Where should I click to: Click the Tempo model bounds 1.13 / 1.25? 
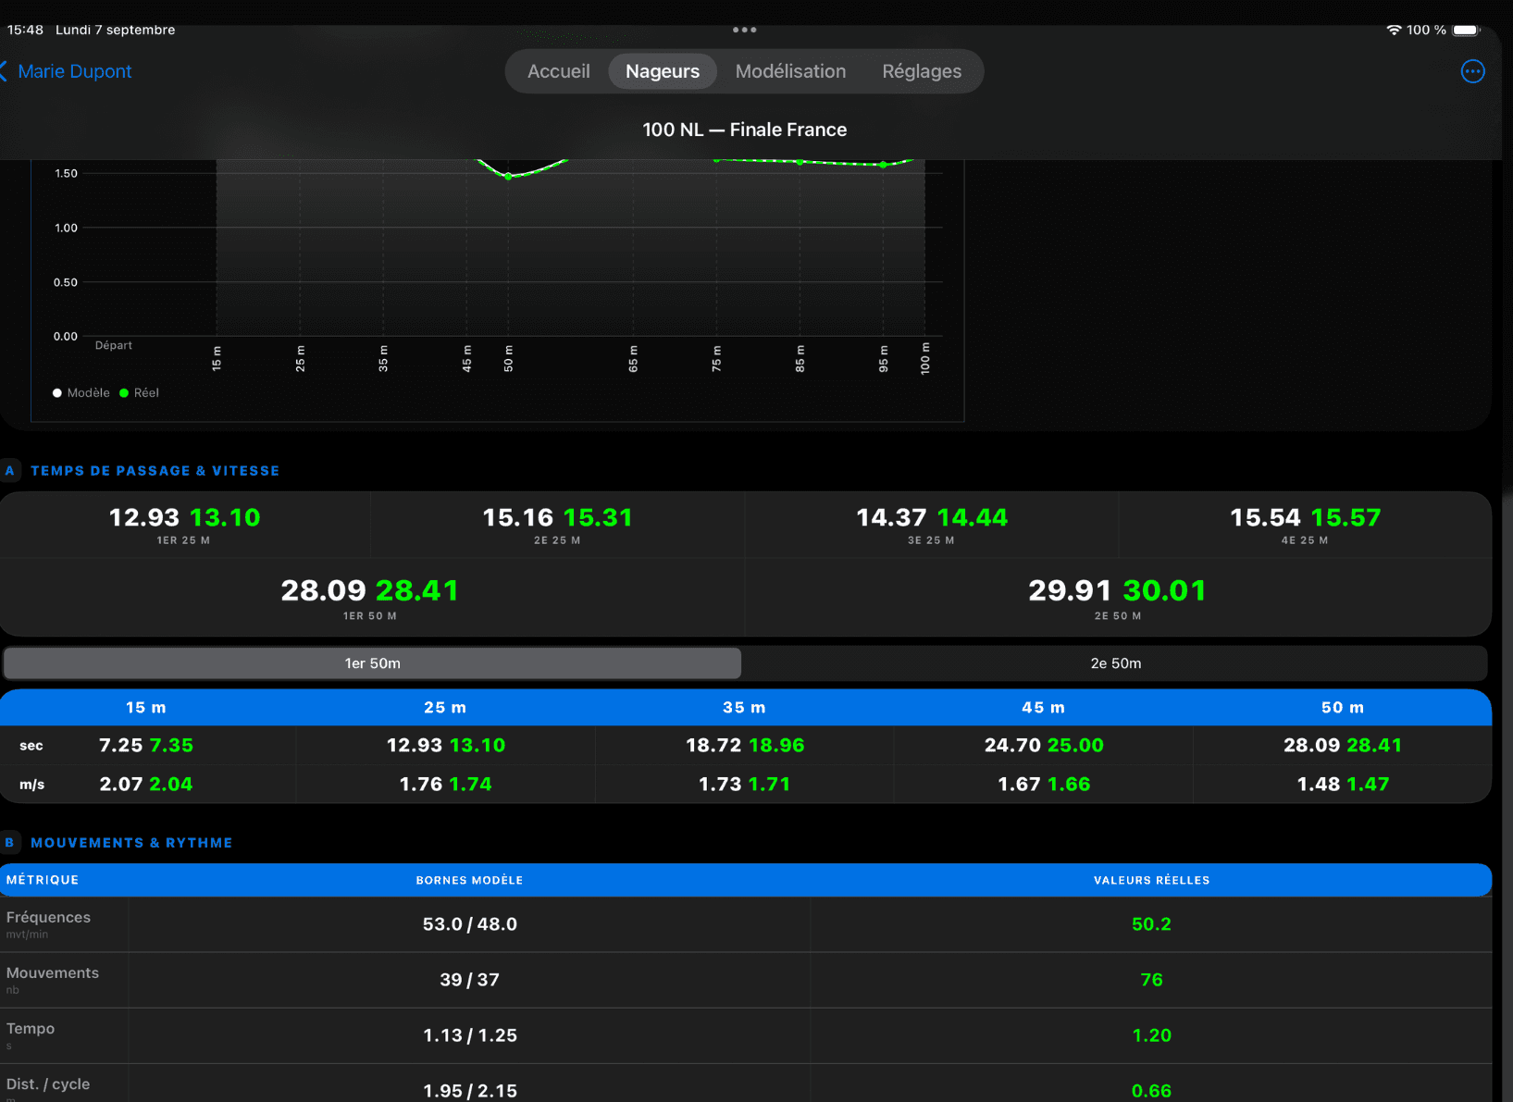pos(470,1035)
